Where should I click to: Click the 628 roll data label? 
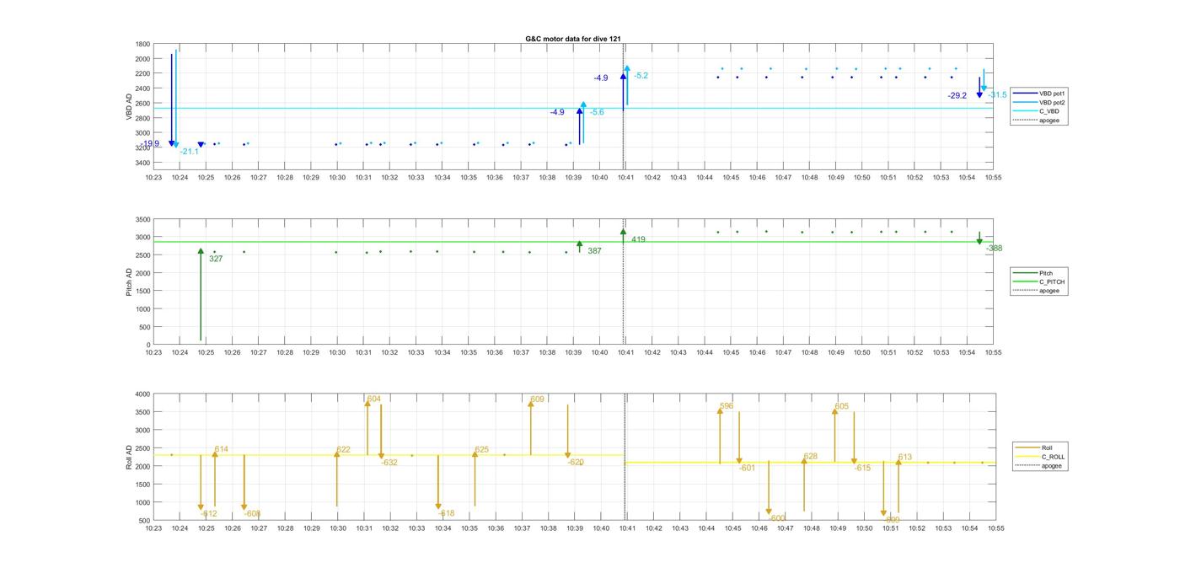pyautogui.click(x=810, y=457)
